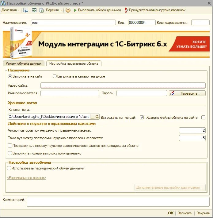Click Дополнительные настройки расписания button
The width and height of the screenshot is (213, 218).
point(170,187)
